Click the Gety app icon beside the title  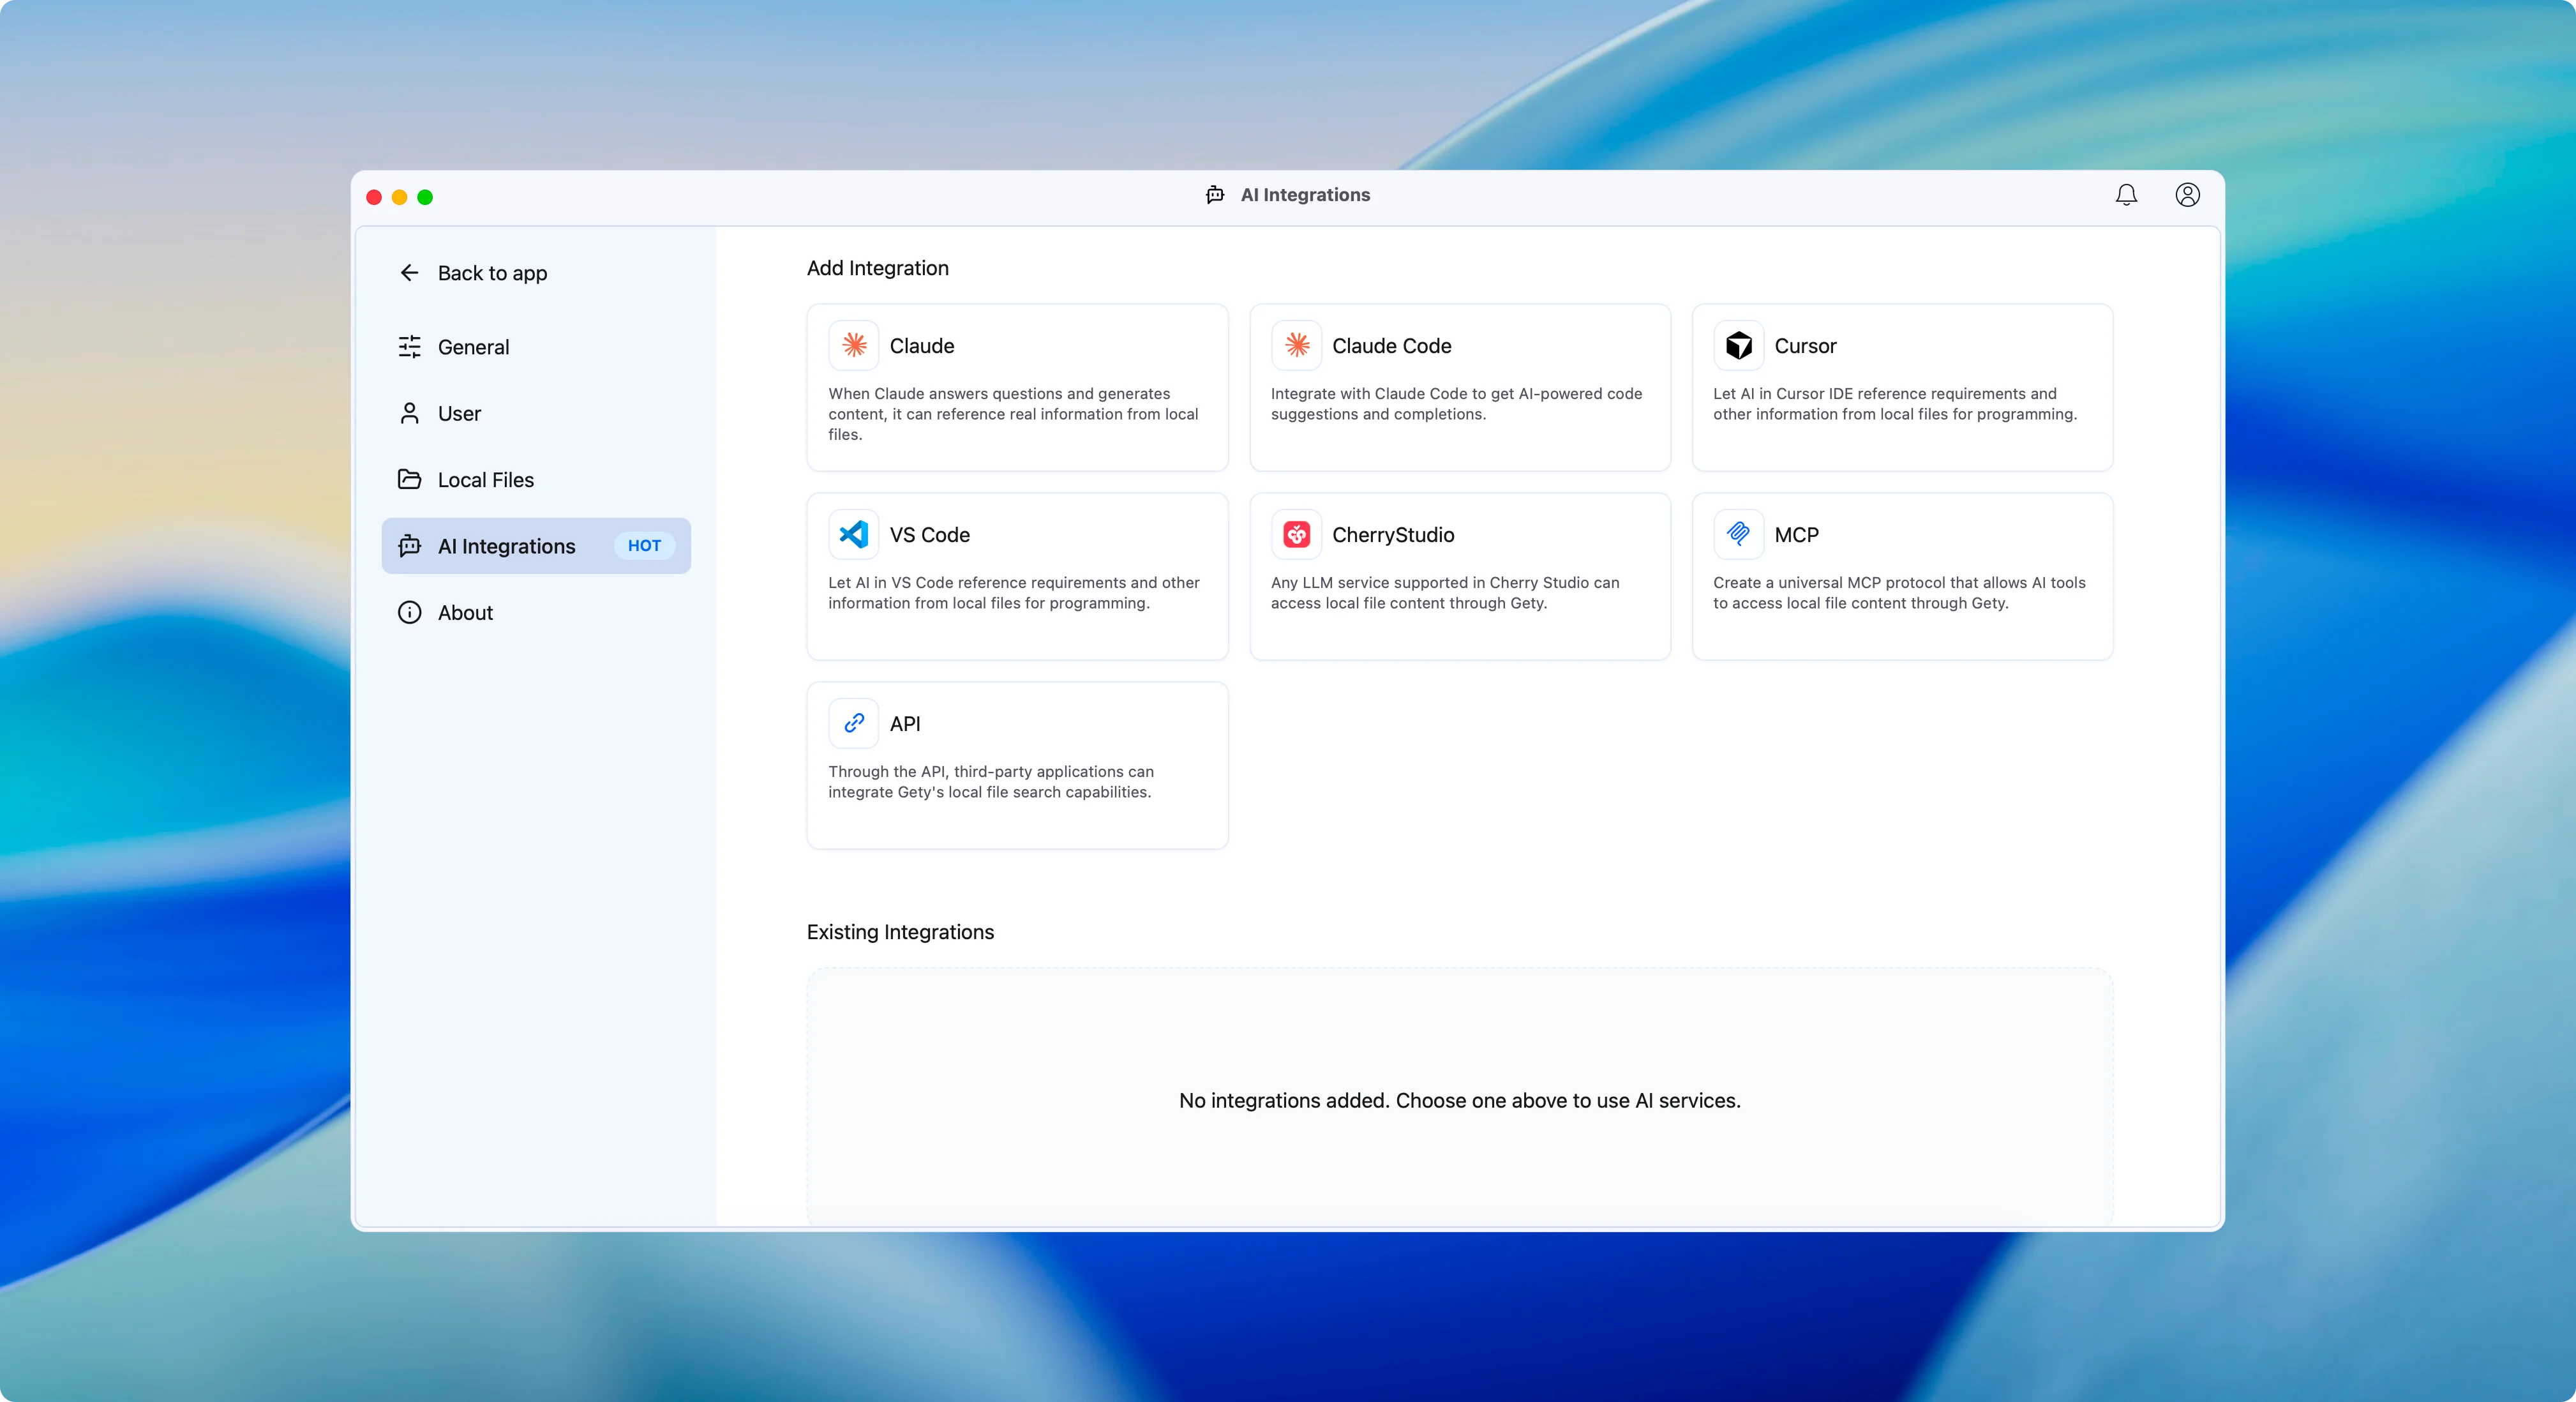[x=1214, y=195]
